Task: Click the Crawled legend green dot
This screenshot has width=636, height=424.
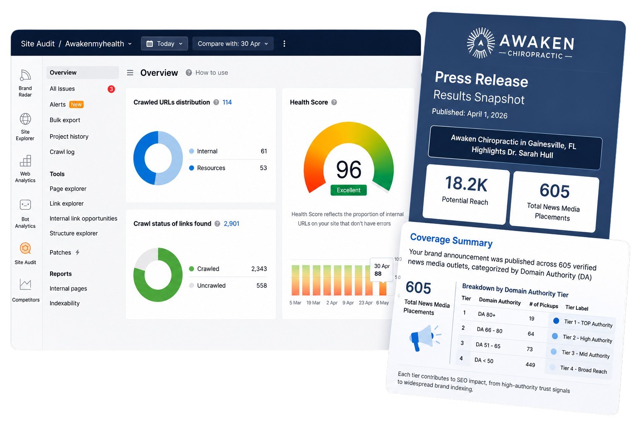Action: coord(192,269)
